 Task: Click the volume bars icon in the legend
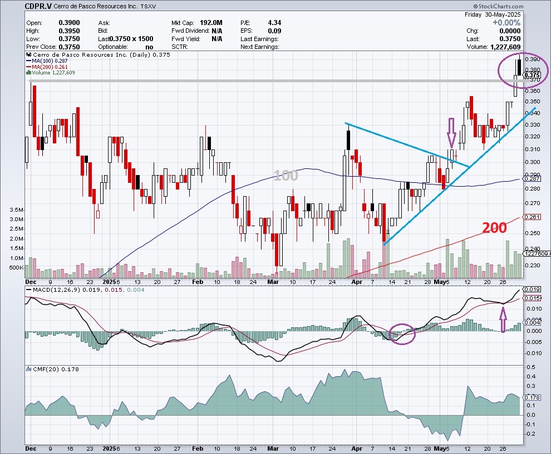click(x=28, y=73)
